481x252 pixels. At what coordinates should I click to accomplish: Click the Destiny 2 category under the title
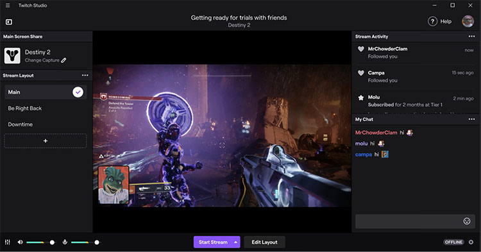coord(239,25)
